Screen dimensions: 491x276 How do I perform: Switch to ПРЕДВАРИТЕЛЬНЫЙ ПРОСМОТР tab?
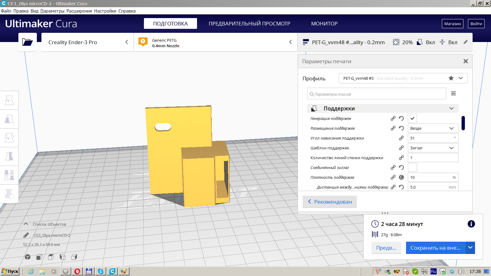[x=249, y=24]
